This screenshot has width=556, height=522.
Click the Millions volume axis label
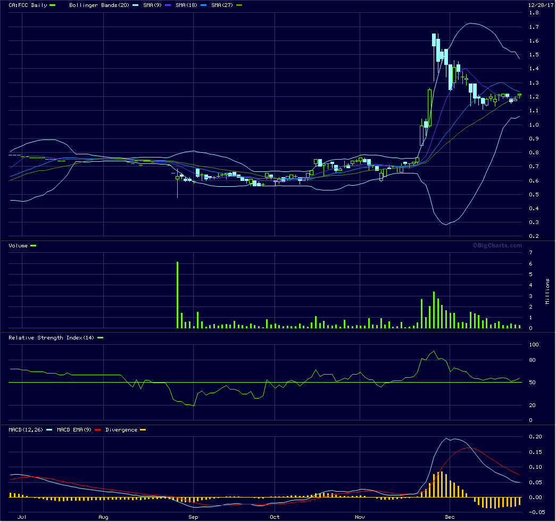tap(547, 291)
